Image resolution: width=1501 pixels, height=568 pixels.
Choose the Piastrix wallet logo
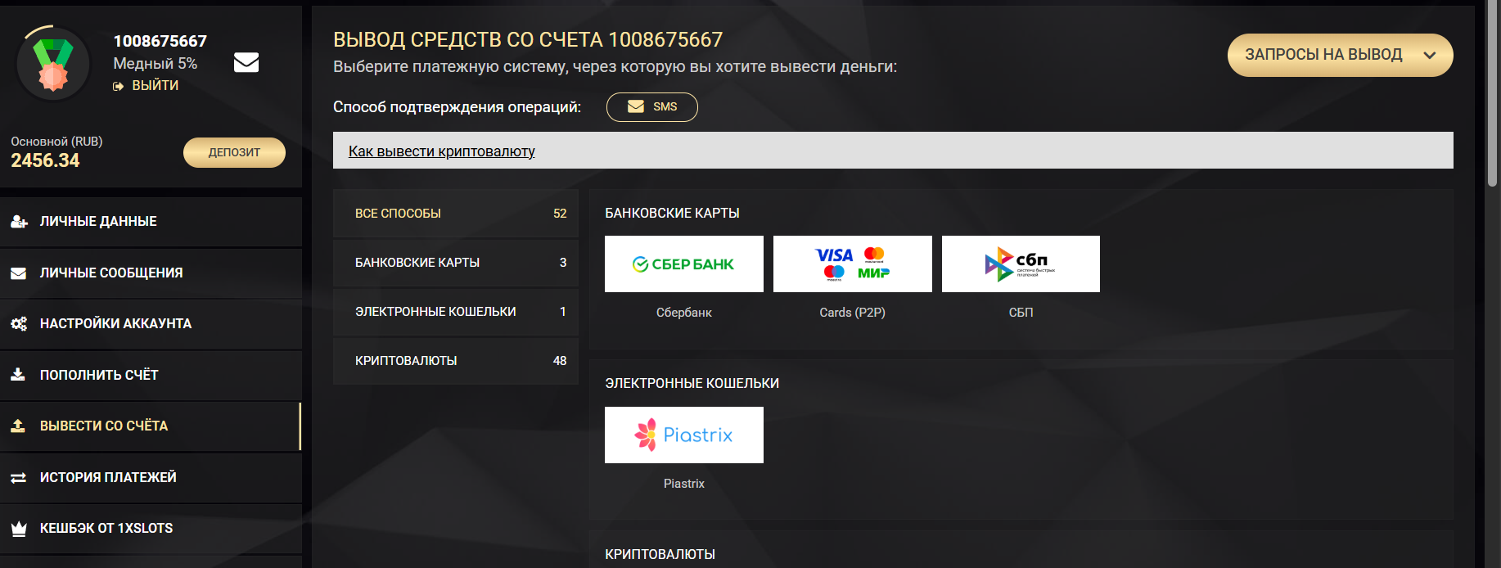click(683, 435)
